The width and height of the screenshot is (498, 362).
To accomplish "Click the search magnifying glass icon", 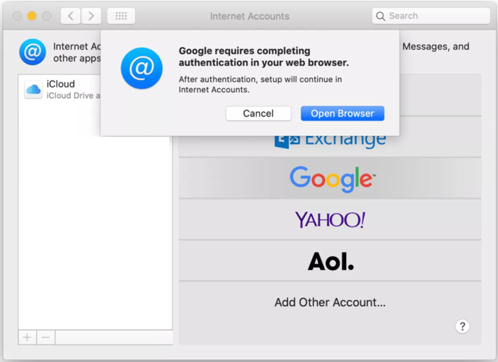I will 381,16.
